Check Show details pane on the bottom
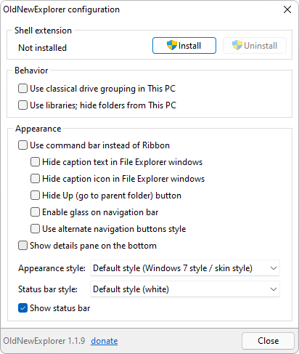 pos(22,246)
